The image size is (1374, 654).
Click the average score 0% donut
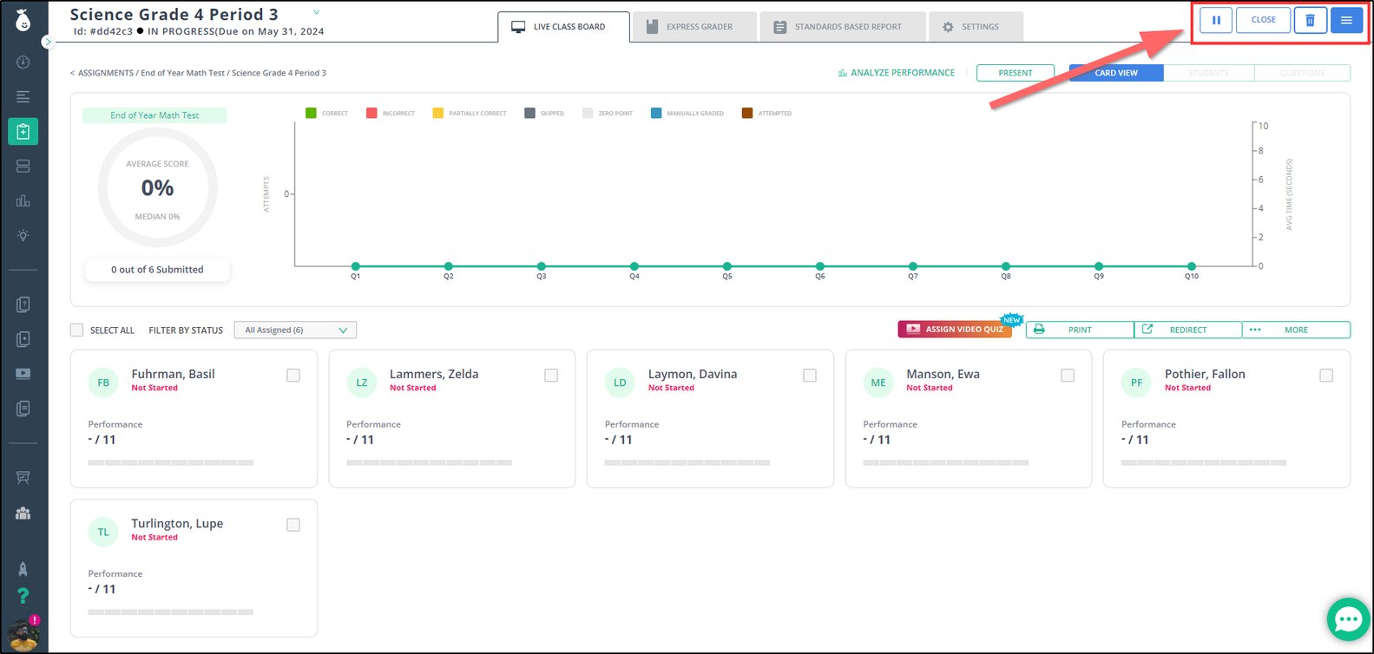(158, 187)
